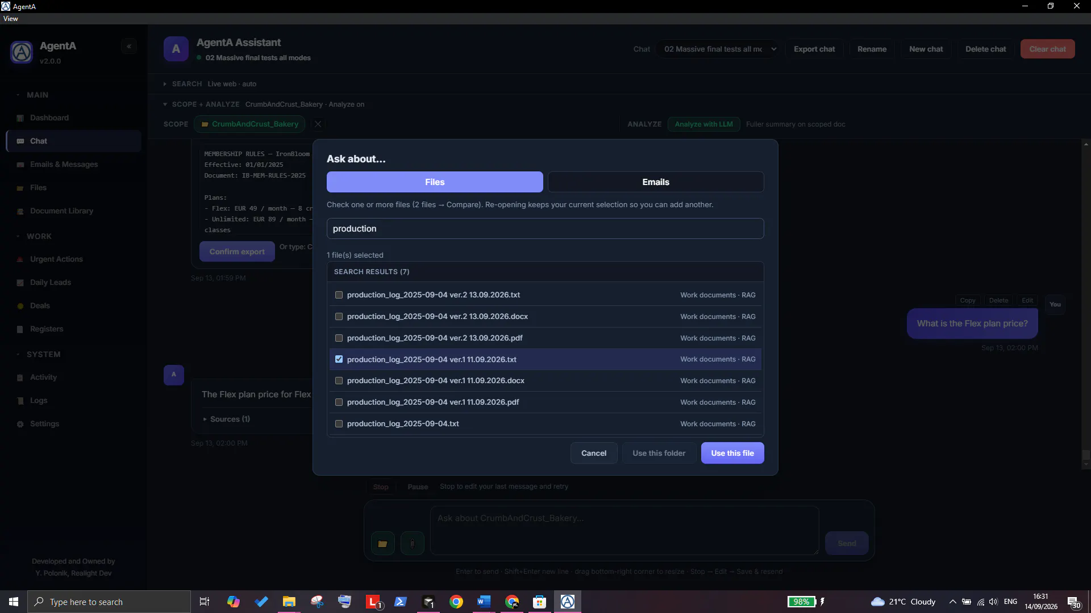Check production_log_2025-09-04 ver.2 13.09.2026.docx checkbox
The width and height of the screenshot is (1091, 613).
[x=339, y=317]
